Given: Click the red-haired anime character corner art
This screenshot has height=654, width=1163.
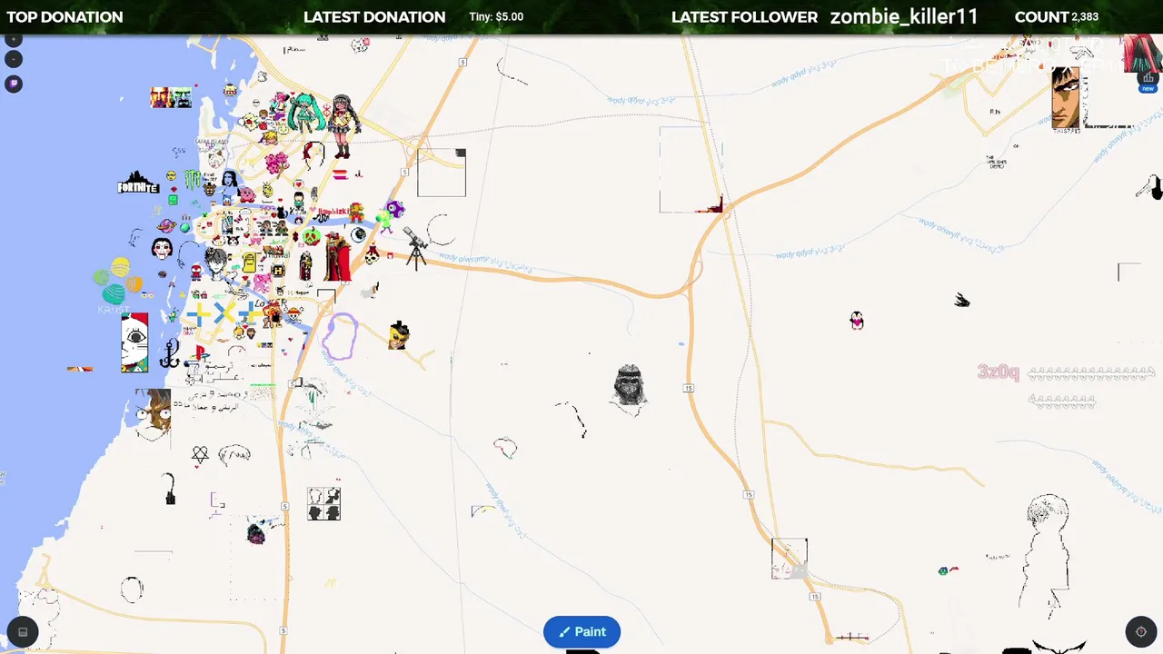Looking at the screenshot, I should (x=1143, y=53).
